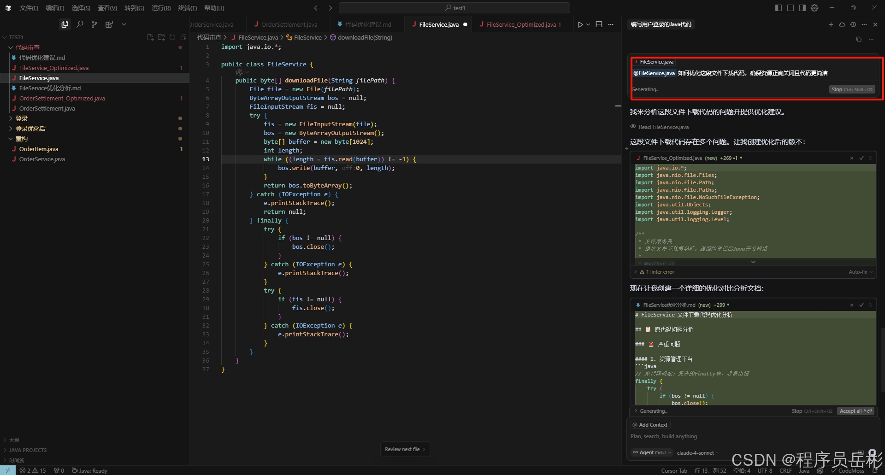Click the Review next file button

pyautogui.click(x=405, y=449)
